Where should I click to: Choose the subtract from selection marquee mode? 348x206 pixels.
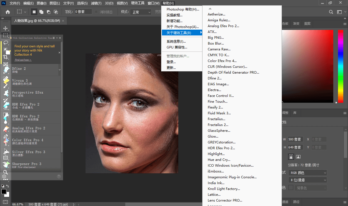pyautogui.click(x=48, y=12)
